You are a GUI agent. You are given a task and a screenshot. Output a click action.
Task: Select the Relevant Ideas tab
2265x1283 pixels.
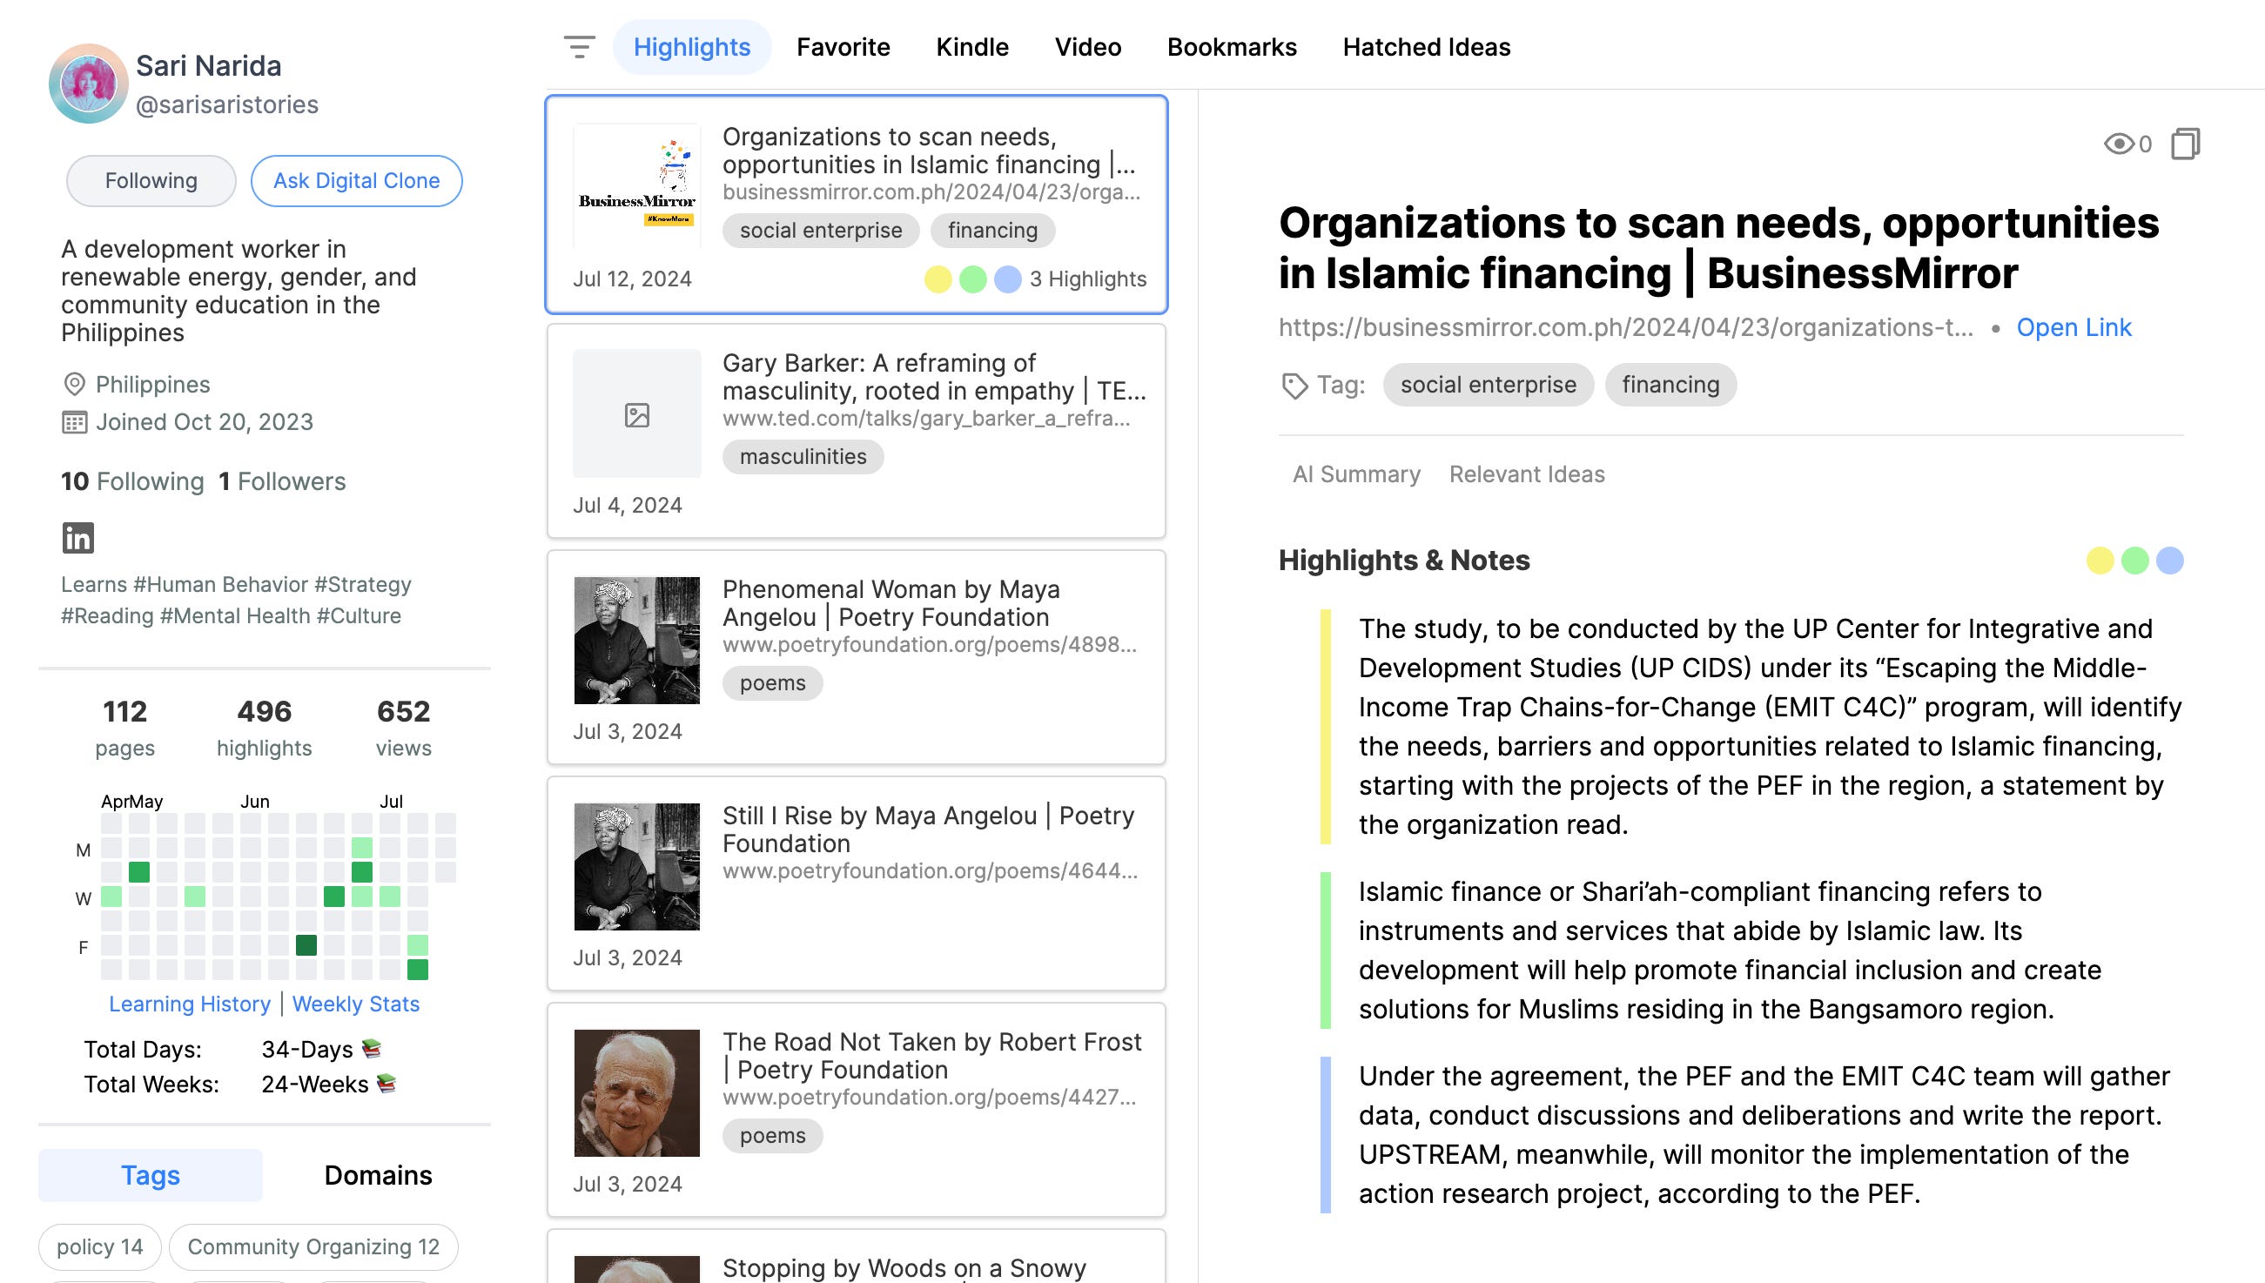1527,474
